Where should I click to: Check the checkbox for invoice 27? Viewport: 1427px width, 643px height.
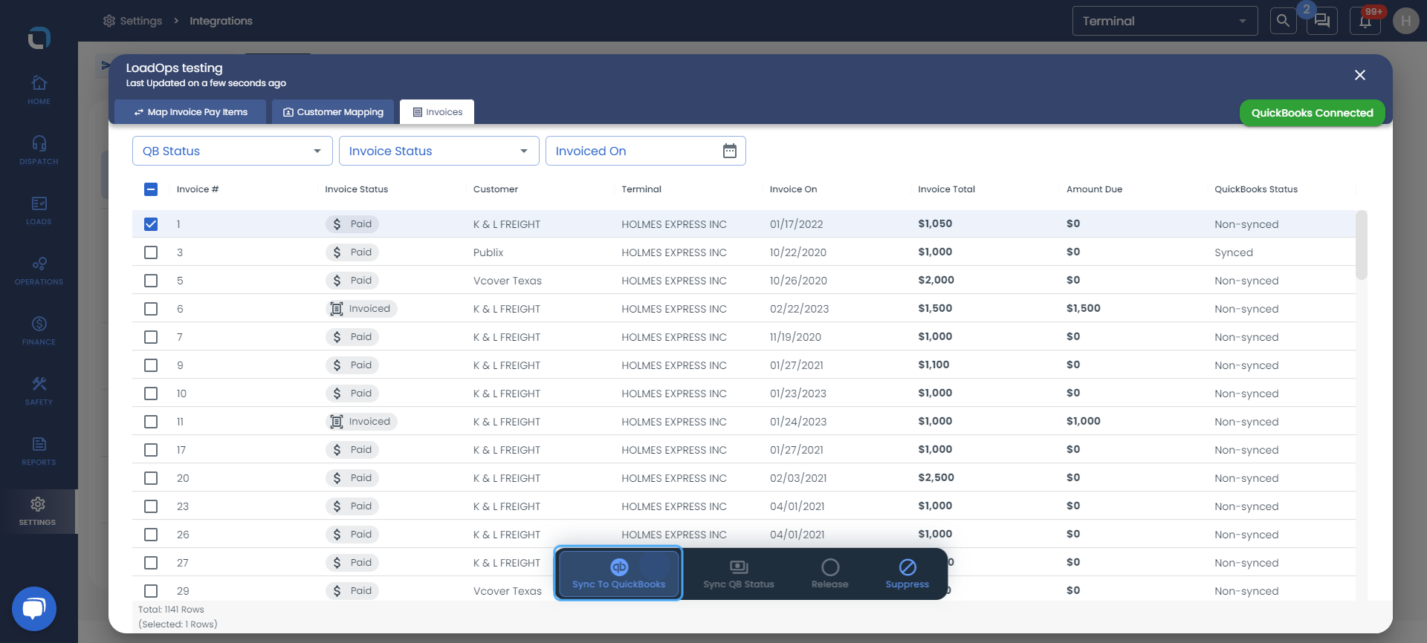pyautogui.click(x=151, y=563)
